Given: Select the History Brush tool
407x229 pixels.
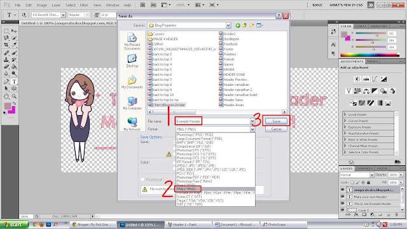Looking at the screenshot, I should coord(14,60).
